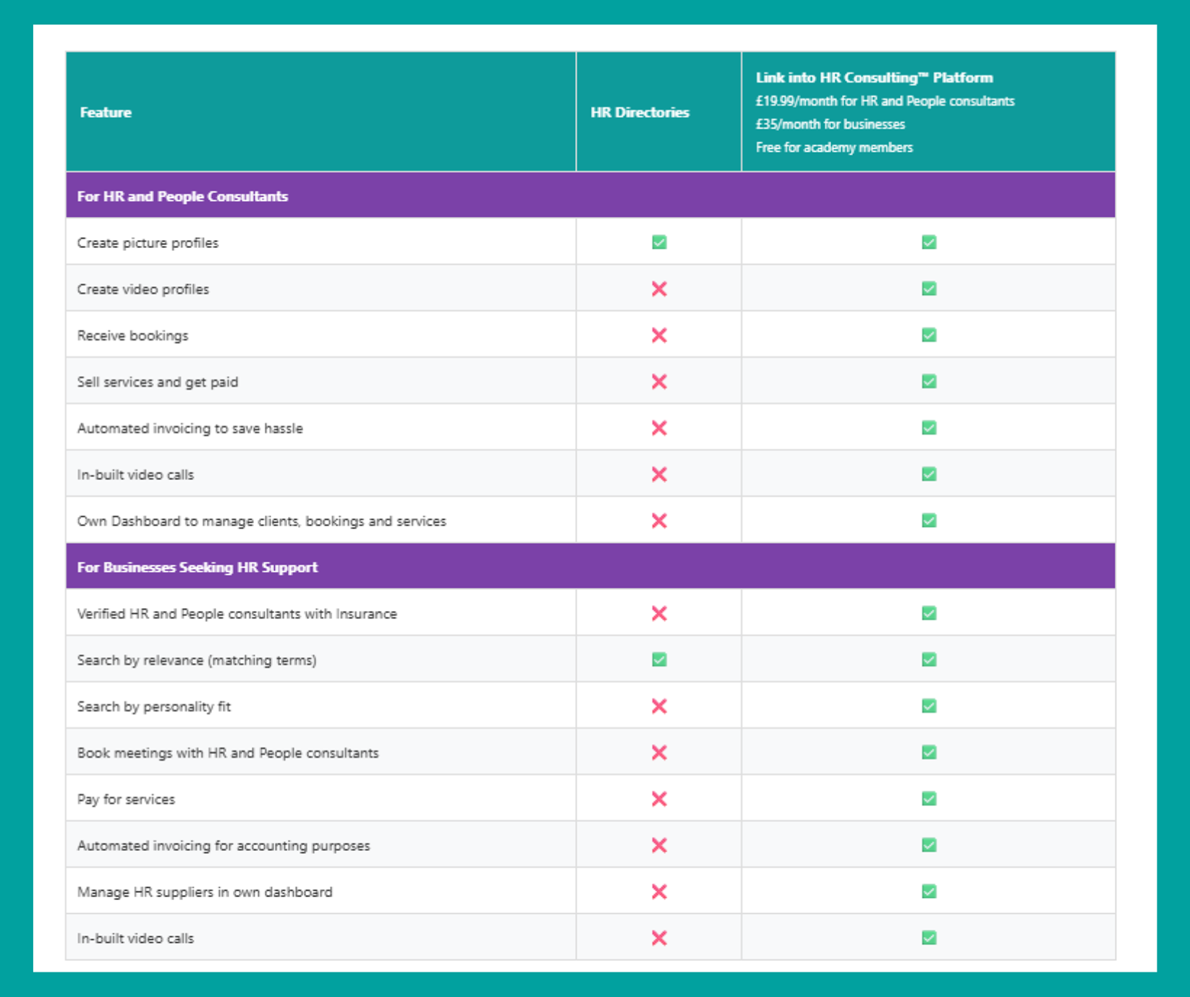Click the green checkmark for Create video profiles
The image size is (1190, 997).
929,288
